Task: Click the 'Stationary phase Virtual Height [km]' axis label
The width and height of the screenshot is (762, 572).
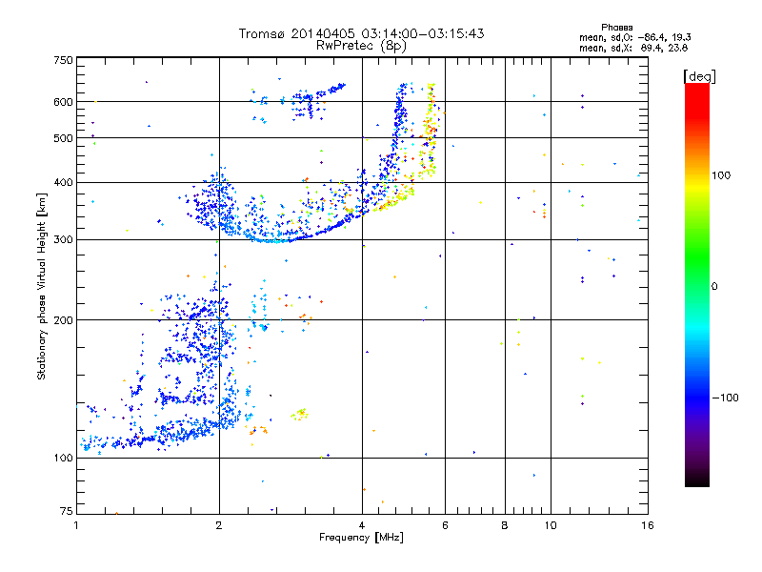Action: (x=42, y=286)
